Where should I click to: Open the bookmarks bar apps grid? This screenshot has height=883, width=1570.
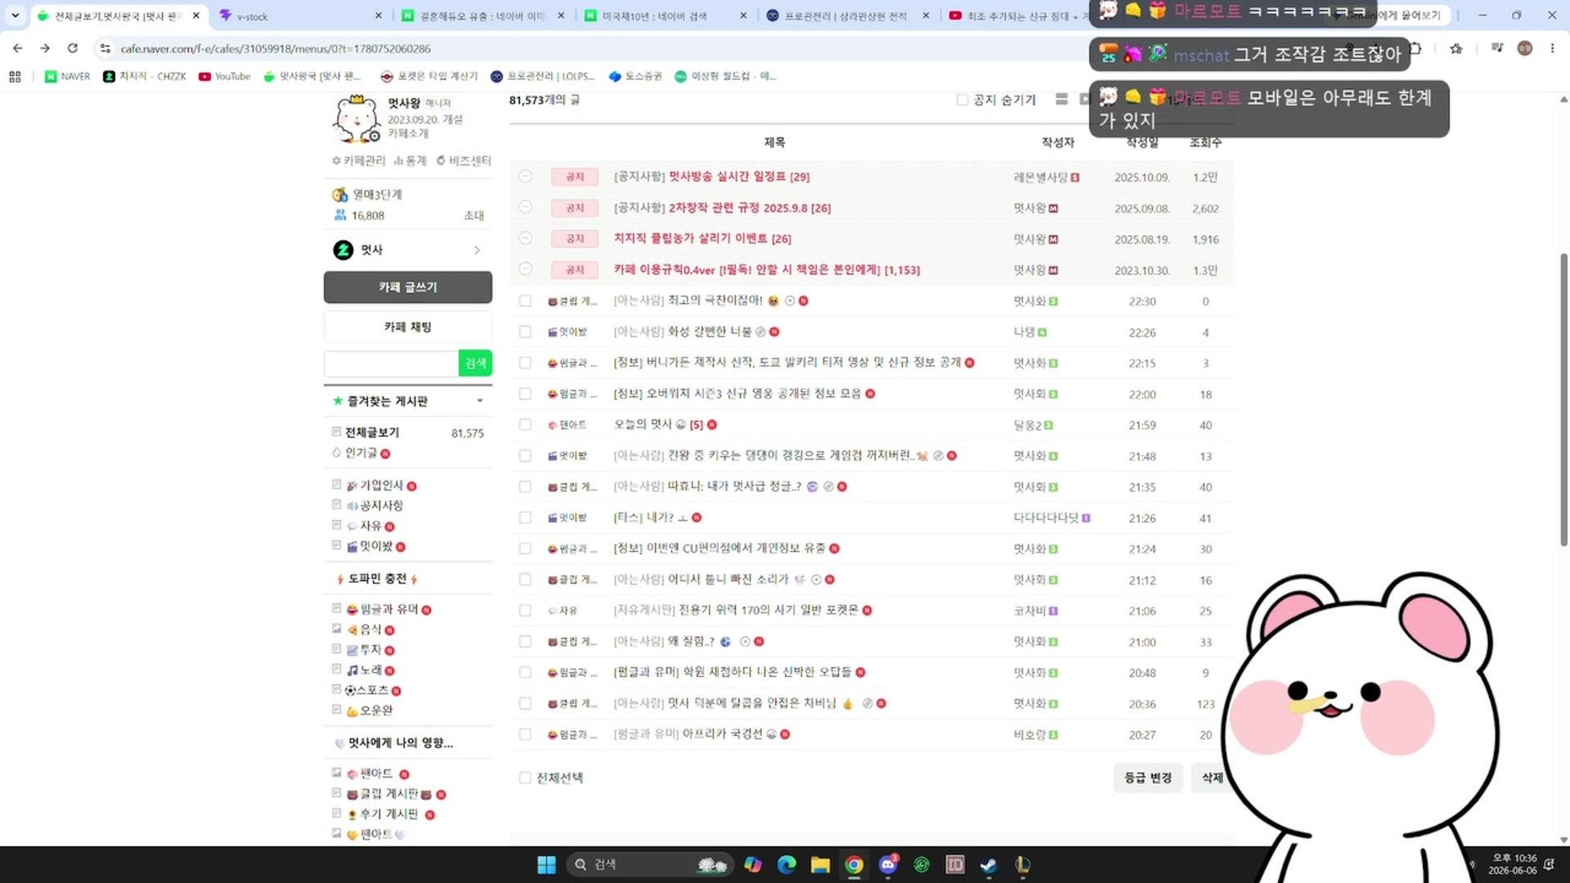click(15, 76)
